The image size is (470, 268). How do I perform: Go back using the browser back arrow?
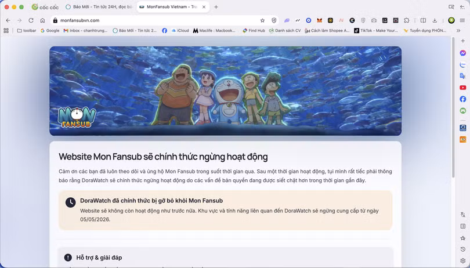tap(8, 20)
